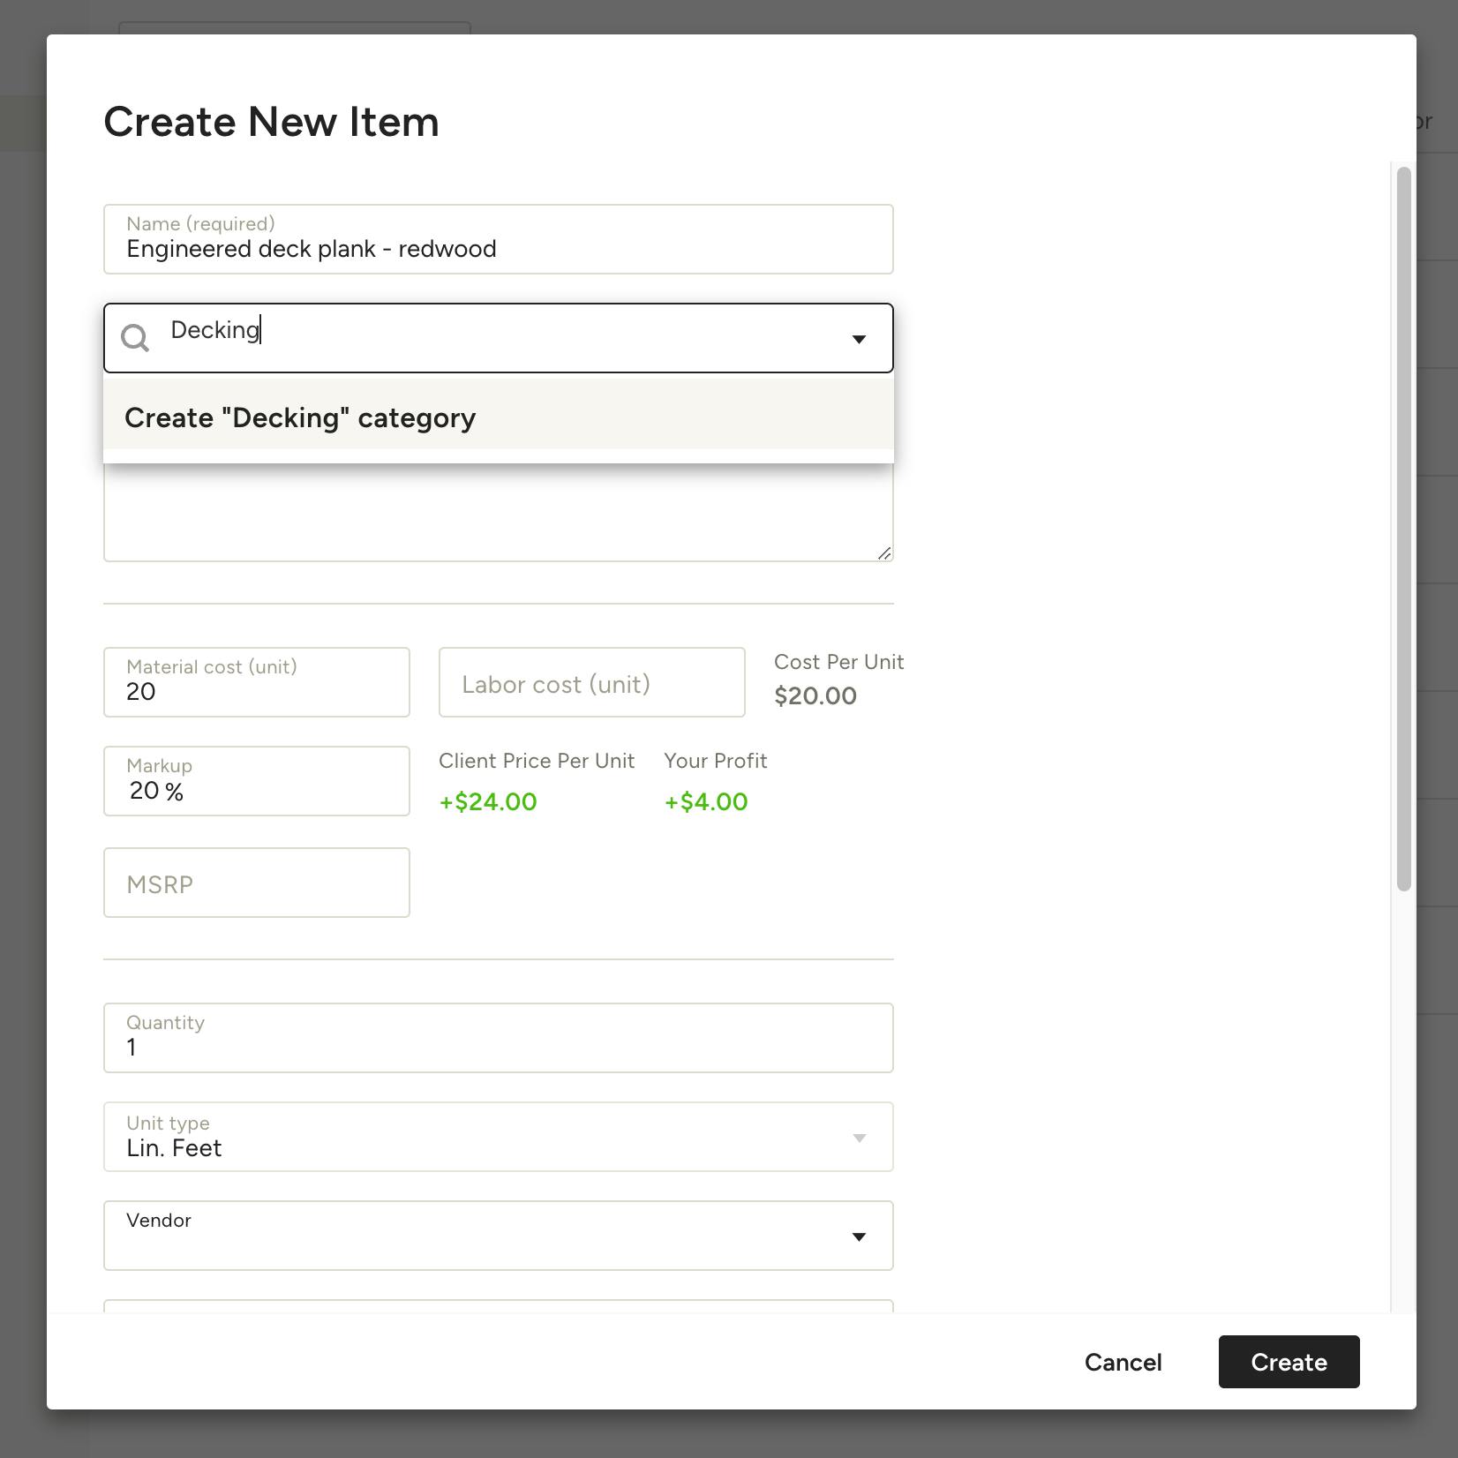Click the black Create button

coord(1288,1362)
